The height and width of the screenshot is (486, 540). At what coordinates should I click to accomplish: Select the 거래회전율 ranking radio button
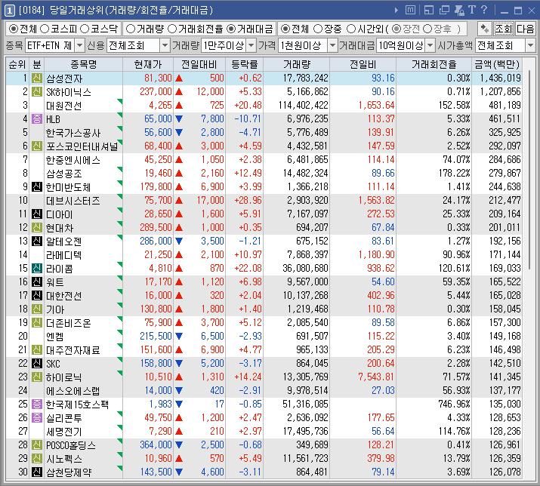[172, 29]
